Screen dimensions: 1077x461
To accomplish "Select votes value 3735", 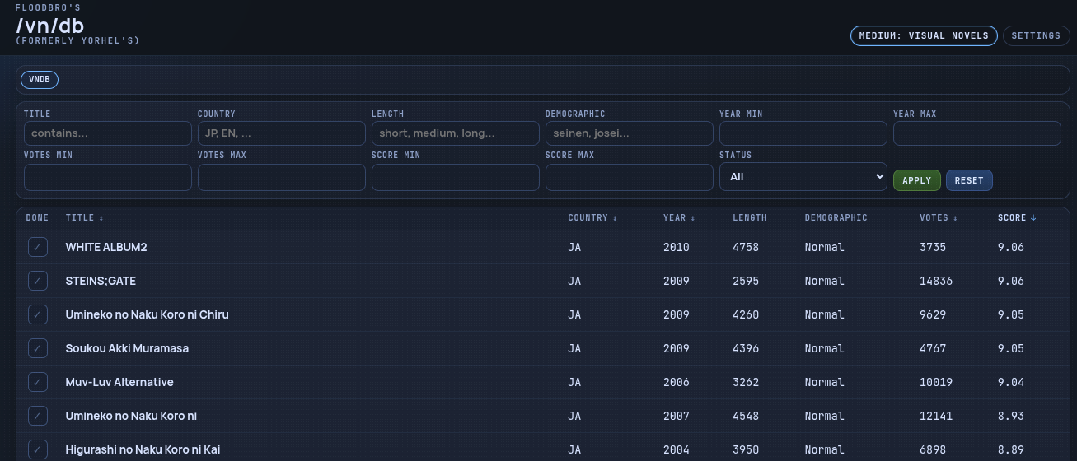I will 933,247.
